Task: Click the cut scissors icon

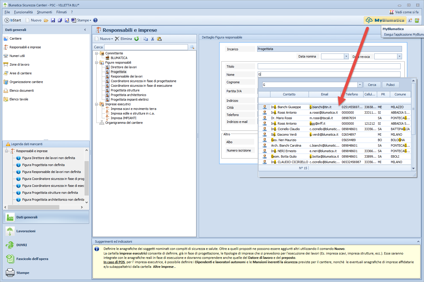Action: [x=153, y=39]
